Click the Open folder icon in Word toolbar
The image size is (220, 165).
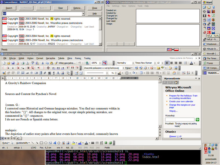[x=8, y=63]
